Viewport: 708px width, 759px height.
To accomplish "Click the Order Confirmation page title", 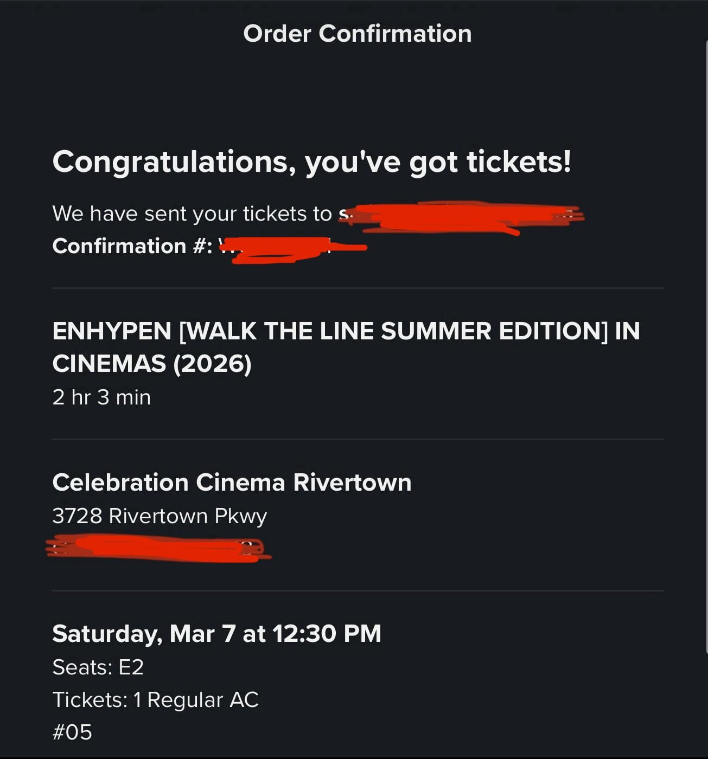I will (x=357, y=34).
